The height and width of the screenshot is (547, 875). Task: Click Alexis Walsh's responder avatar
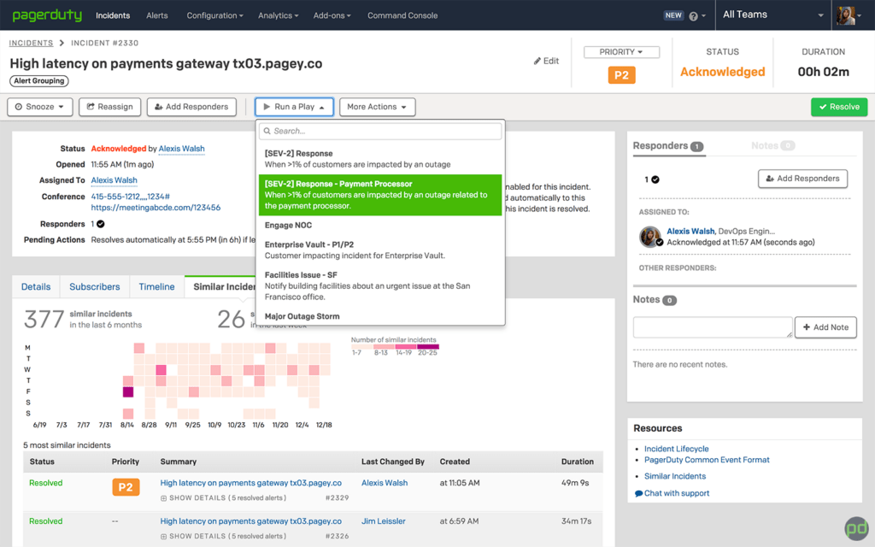tap(650, 237)
